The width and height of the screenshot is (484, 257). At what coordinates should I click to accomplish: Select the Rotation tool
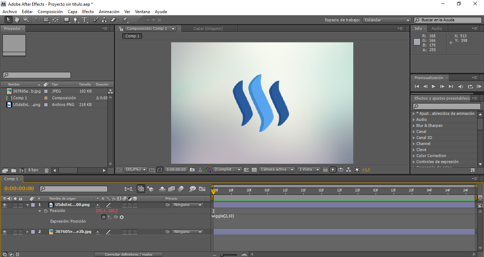38,20
